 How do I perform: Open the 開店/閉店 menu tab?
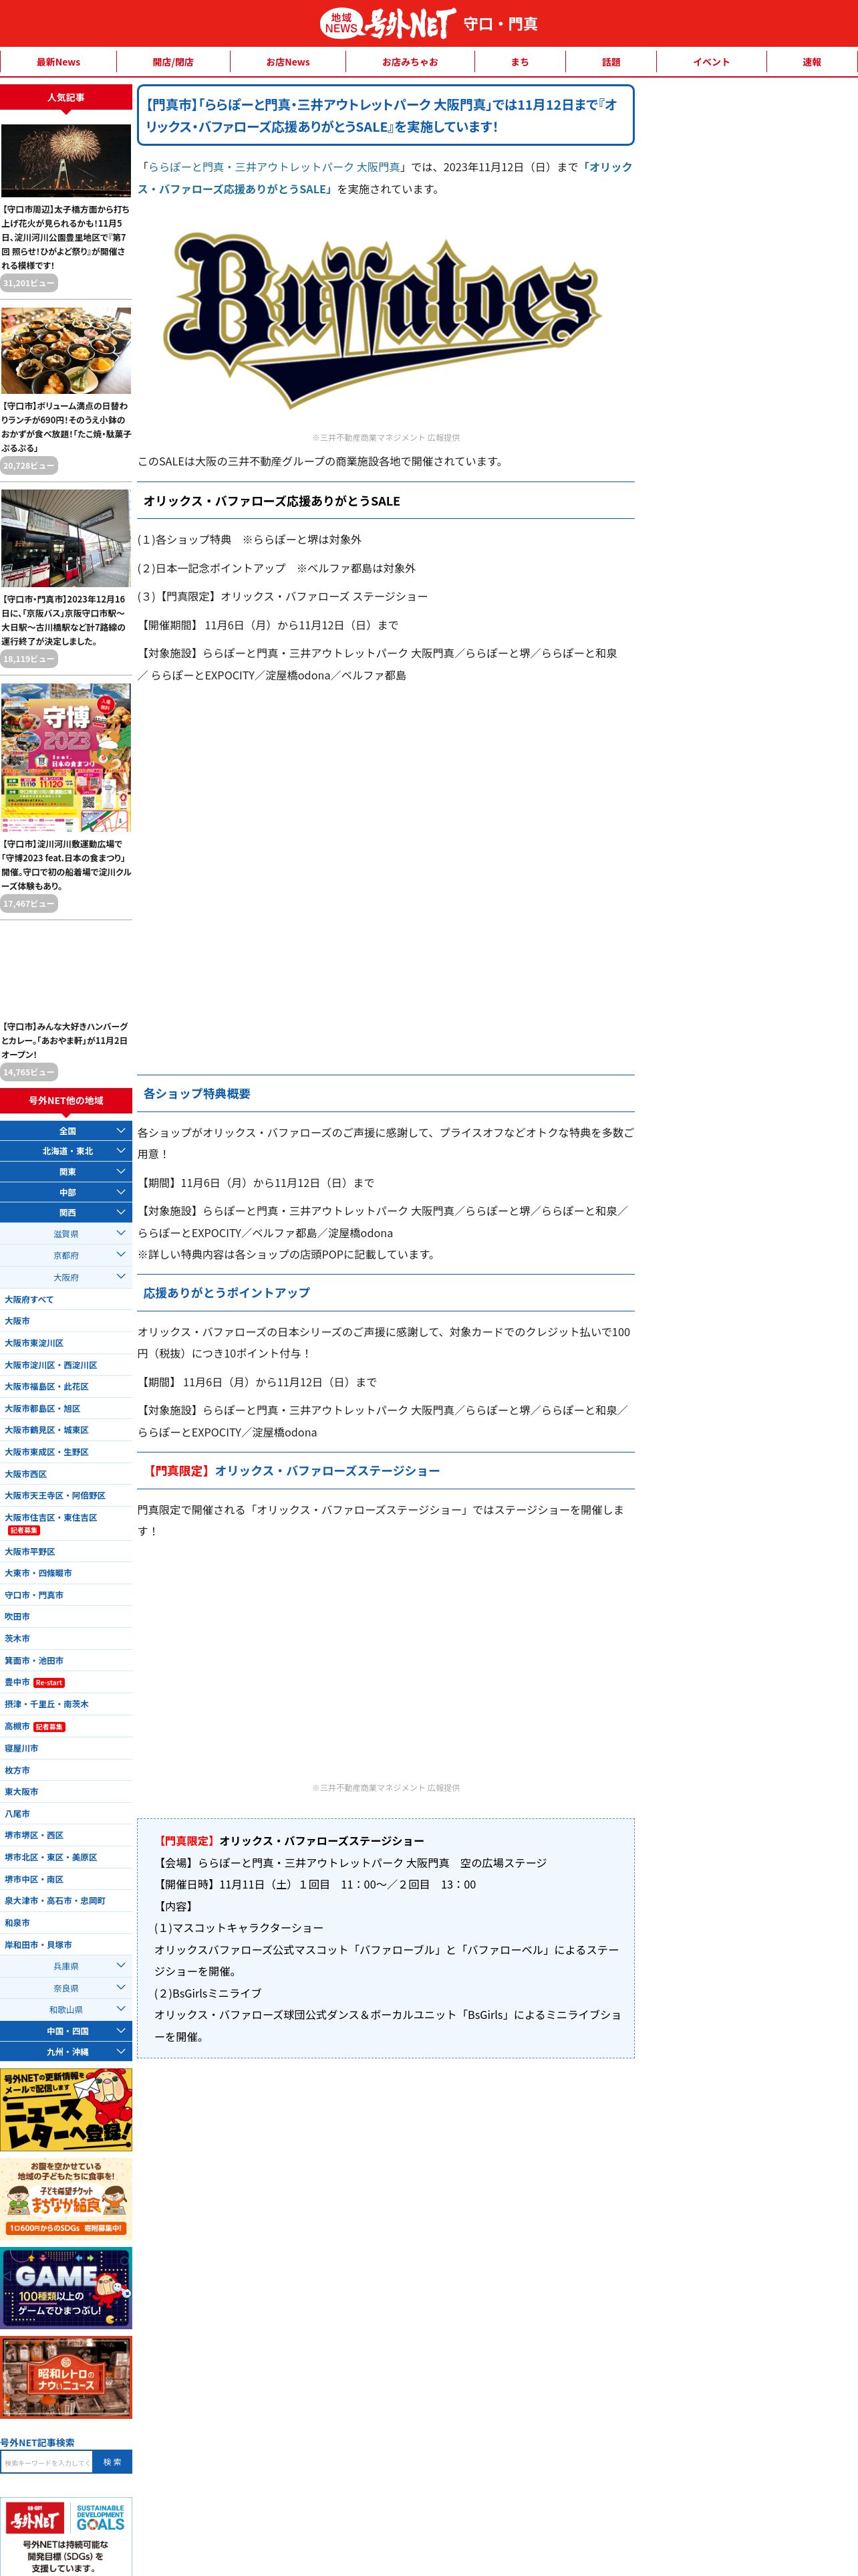click(x=173, y=62)
